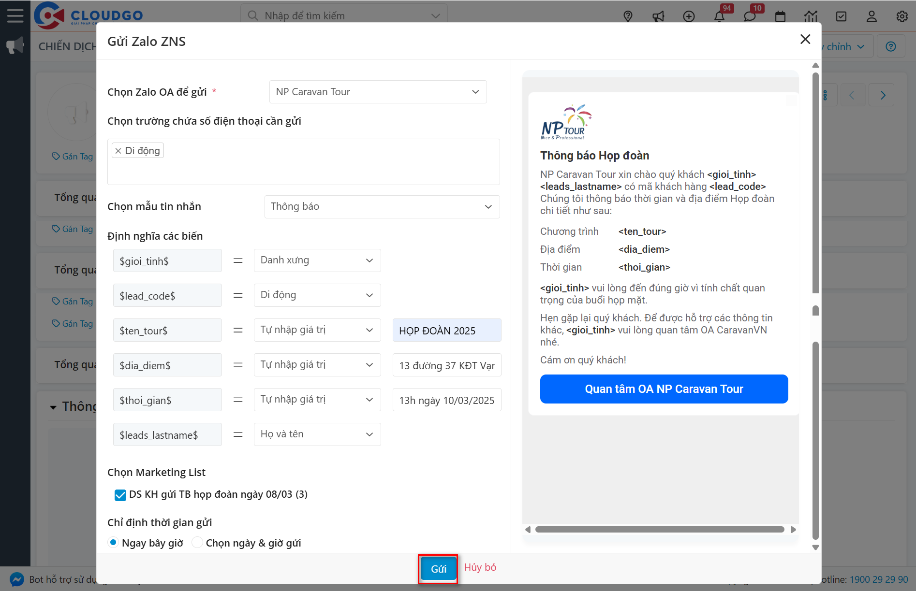View the analytics chart icon
This screenshot has height=591, width=916.
coord(811,16)
